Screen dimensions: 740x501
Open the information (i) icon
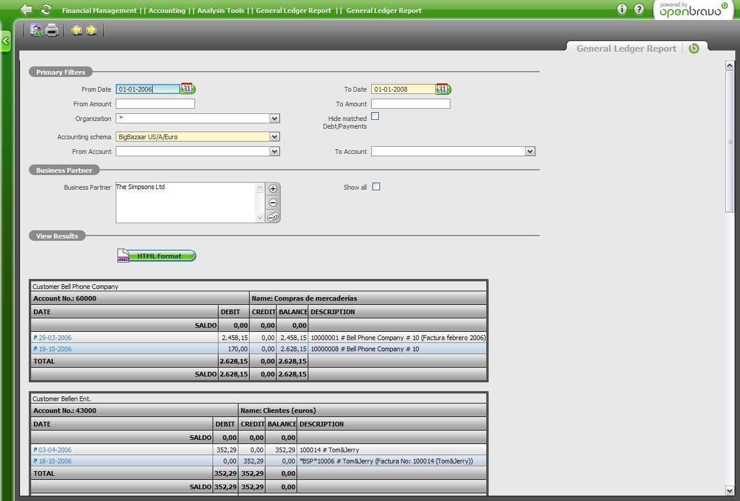pyautogui.click(x=622, y=9)
